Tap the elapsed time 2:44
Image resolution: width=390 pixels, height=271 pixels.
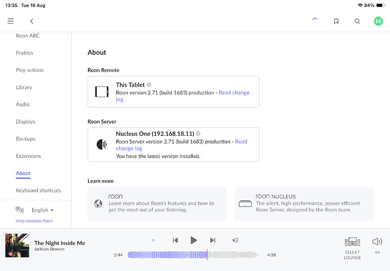(x=118, y=255)
